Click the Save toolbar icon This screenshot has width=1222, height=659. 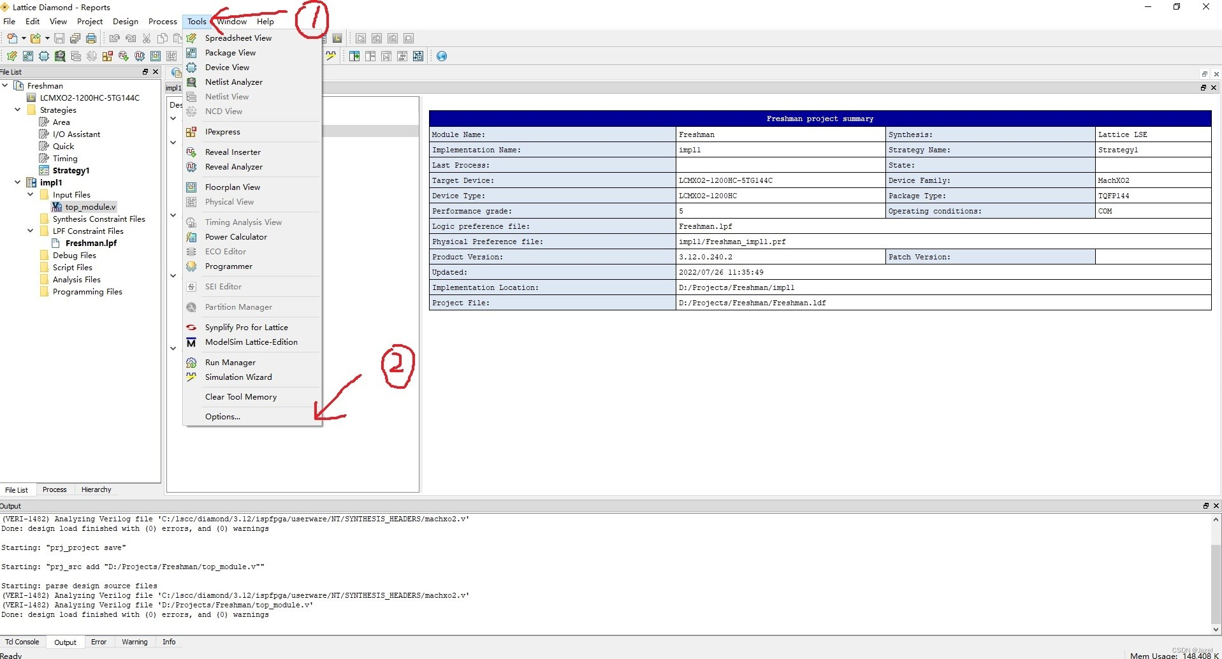(59, 38)
